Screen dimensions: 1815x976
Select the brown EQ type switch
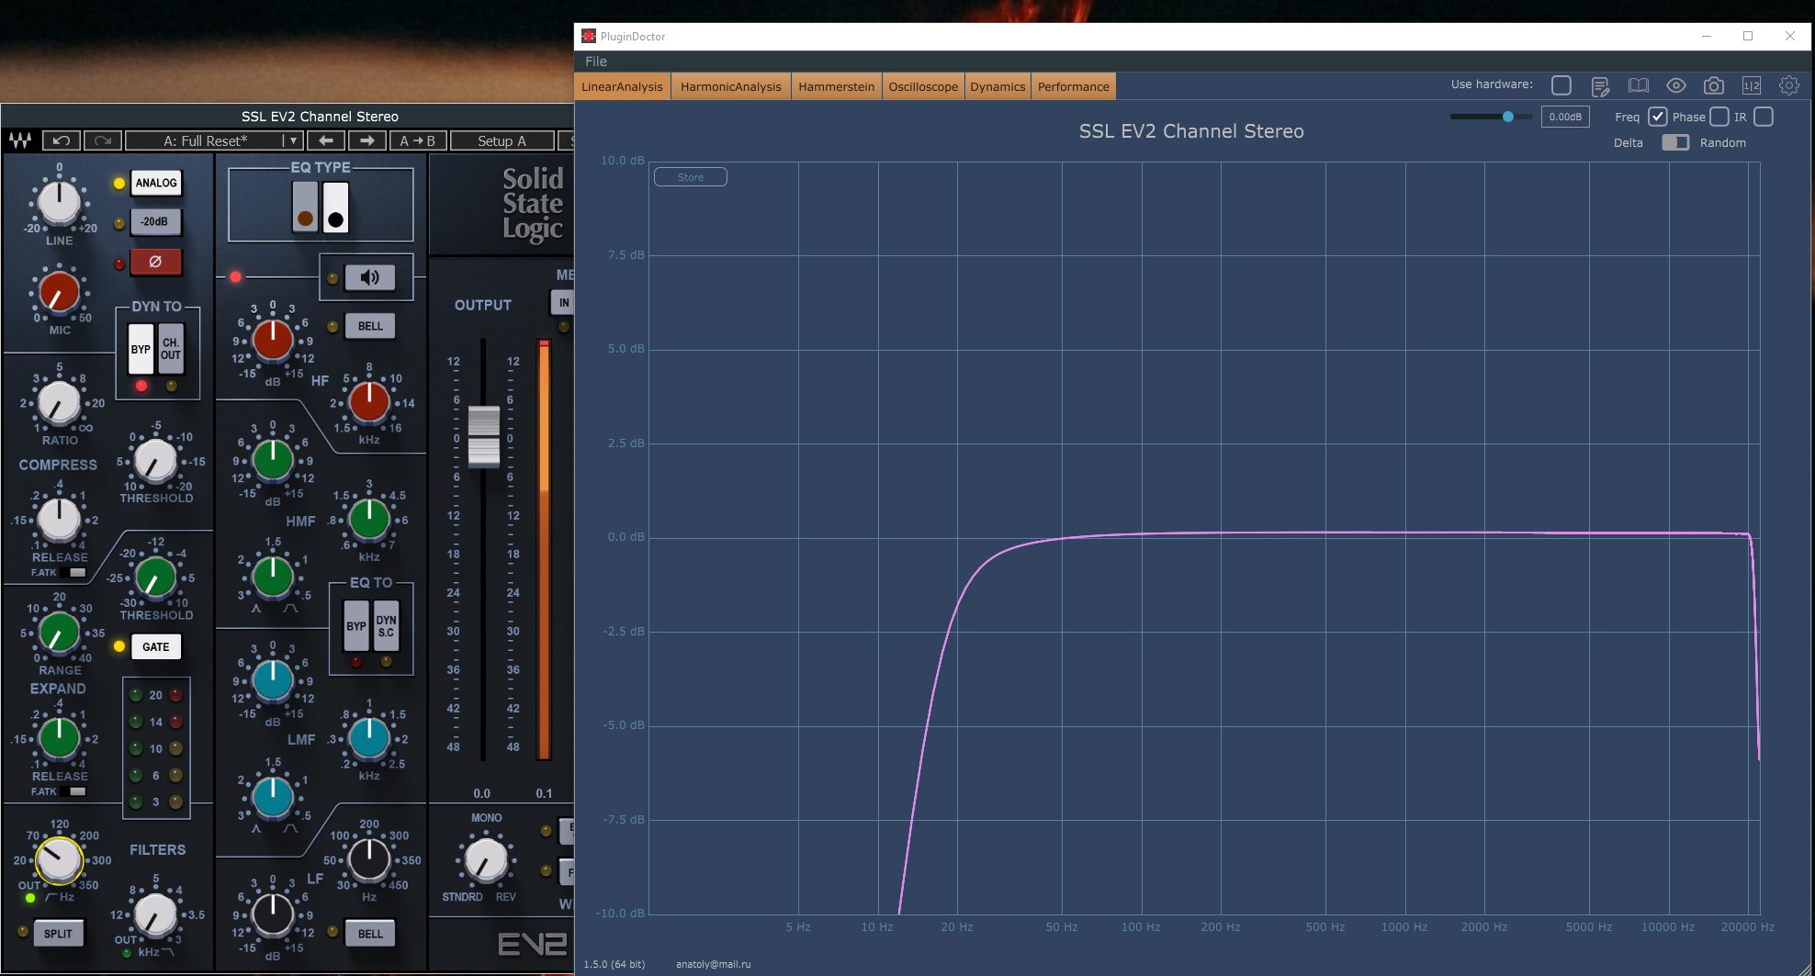click(x=305, y=207)
